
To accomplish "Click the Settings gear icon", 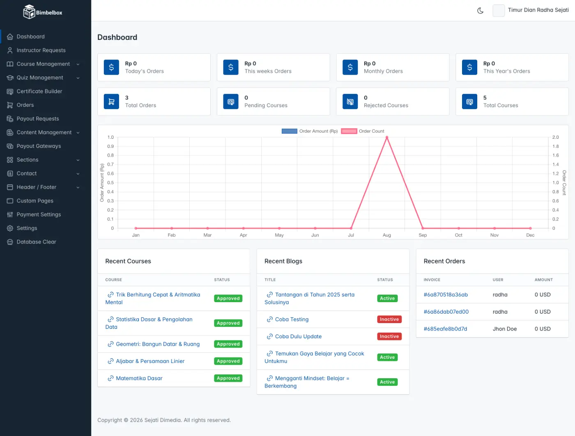I will (x=10, y=228).
